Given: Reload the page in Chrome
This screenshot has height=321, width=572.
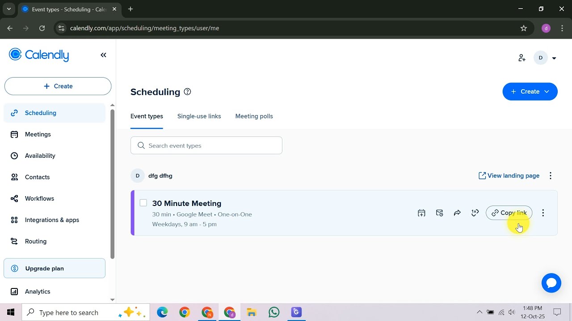Looking at the screenshot, I should (x=42, y=28).
